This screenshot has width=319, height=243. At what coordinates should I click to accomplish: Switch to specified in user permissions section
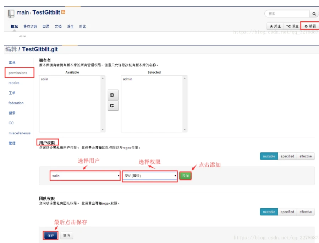(x=287, y=156)
